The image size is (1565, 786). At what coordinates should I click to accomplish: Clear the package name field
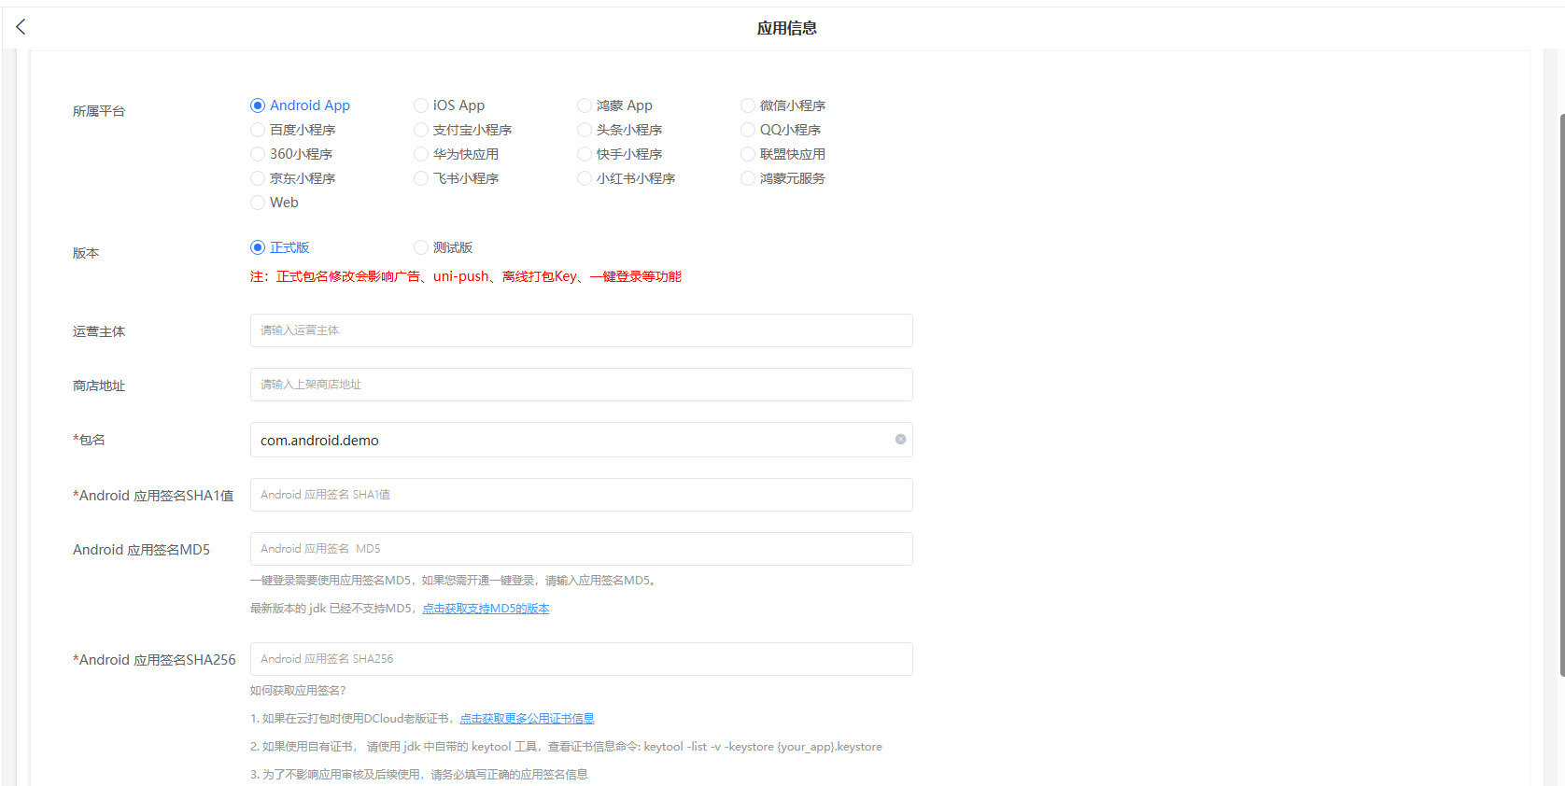(x=900, y=440)
